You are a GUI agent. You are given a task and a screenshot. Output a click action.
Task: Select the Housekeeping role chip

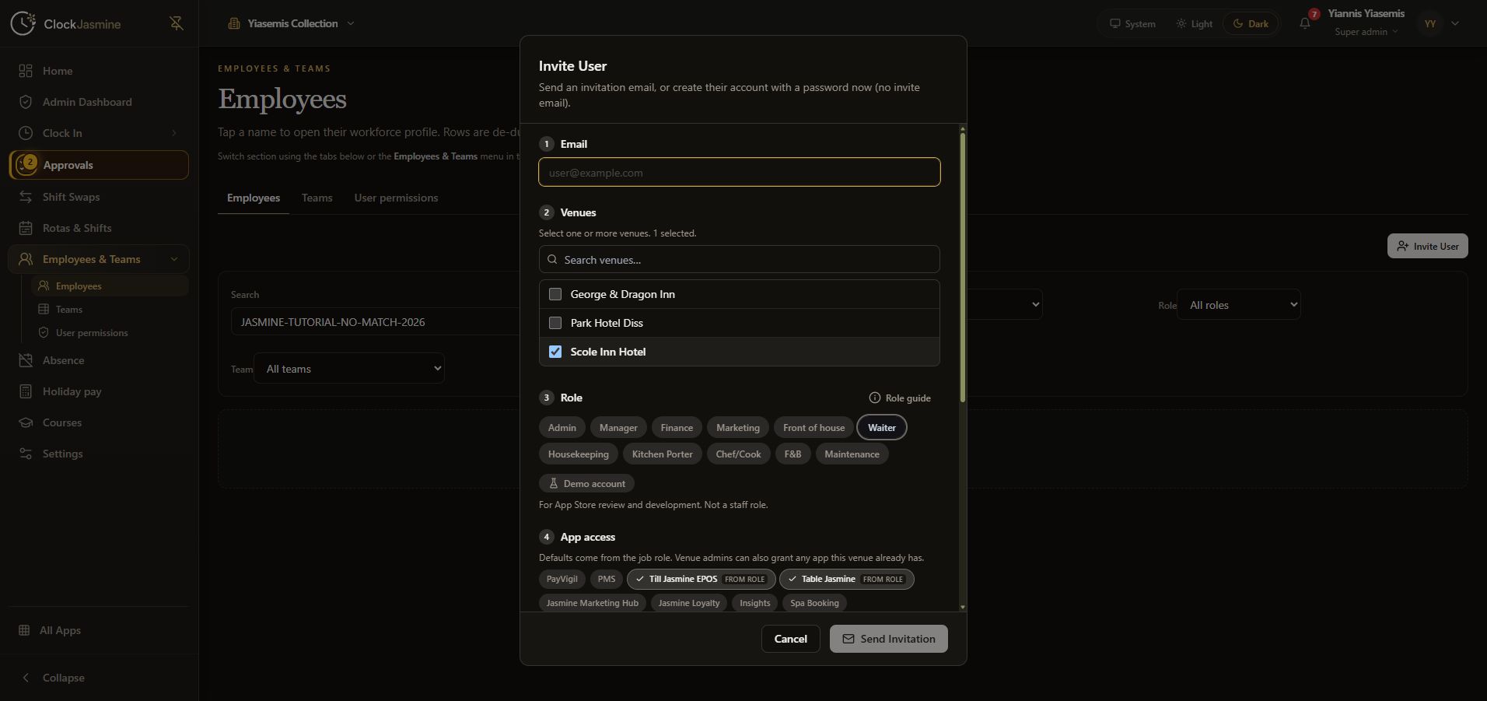coord(579,454)
